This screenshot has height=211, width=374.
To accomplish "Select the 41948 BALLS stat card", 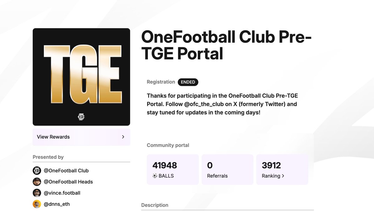I will [172, 169].
